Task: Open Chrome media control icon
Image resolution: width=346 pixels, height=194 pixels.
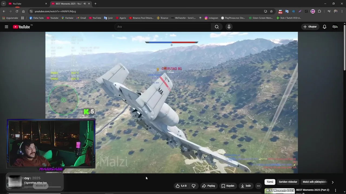Action: coord(329,11)
